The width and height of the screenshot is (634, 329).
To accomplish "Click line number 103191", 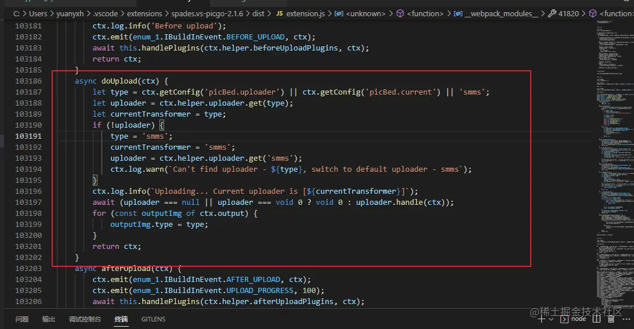I will click(28, 136).
